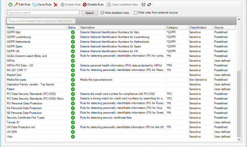
Task: Click status icon for HIPAA row
Action: pyautogui.click(x=73, y=61)
